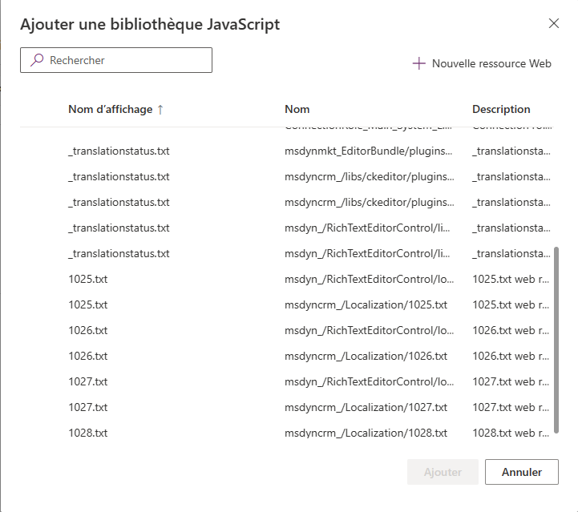
Task: Click the Annuler button
Action: [522, 472]
